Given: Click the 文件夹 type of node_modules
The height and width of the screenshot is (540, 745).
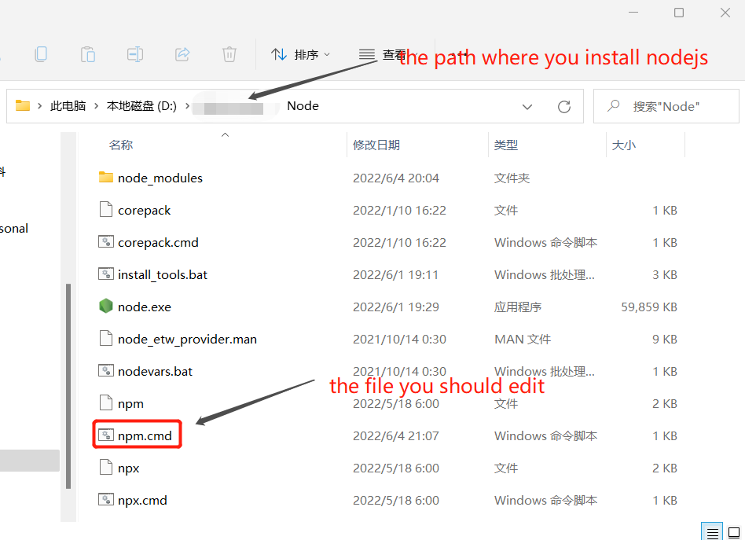Looking at the screenshot, I should pyautogui.click(x=512, y=178).
